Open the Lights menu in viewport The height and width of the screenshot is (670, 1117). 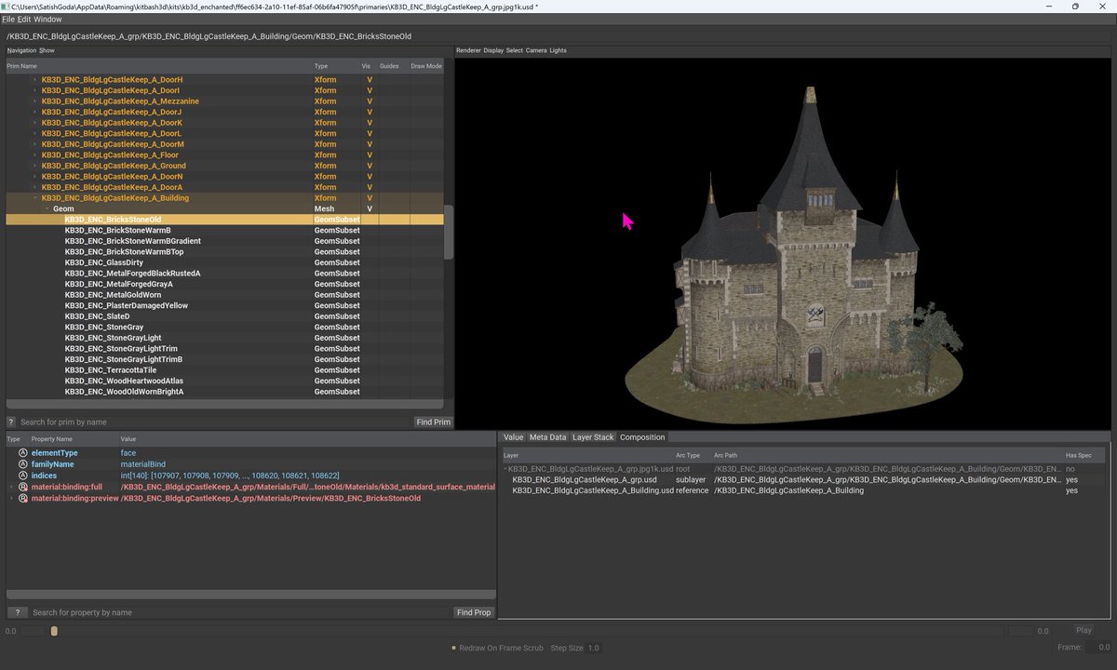point(558,50)
